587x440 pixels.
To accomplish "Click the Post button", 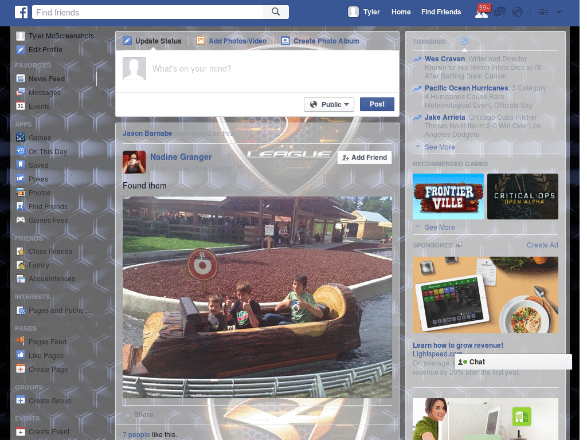I will (377, 104).
